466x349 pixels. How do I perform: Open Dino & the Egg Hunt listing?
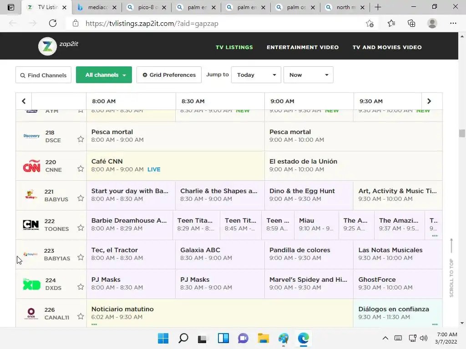[x=309, y=195]
